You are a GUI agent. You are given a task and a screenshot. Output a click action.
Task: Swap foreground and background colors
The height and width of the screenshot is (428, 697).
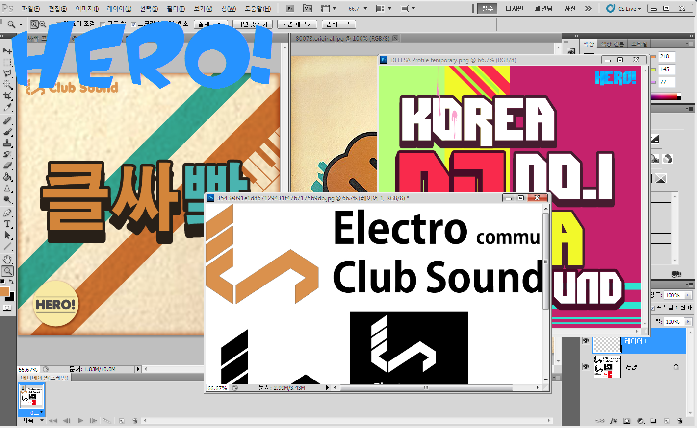click(11, 282)
